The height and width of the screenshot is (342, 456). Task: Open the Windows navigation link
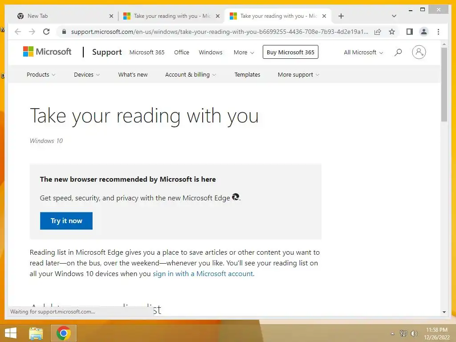pyautogui.click(x=211, y=53)
